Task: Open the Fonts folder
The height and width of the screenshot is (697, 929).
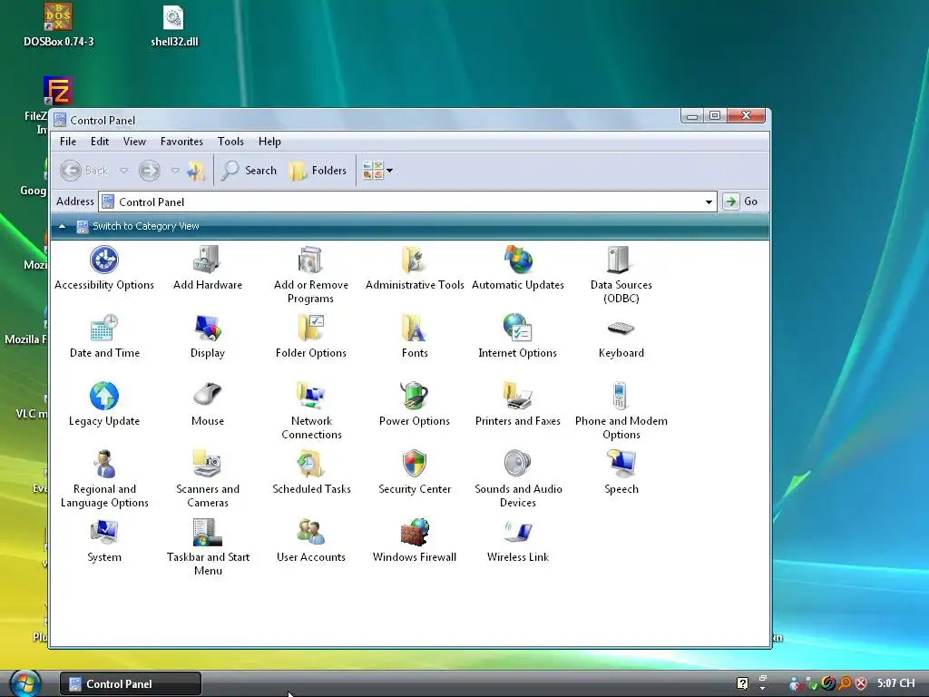Action: [414, 336]
